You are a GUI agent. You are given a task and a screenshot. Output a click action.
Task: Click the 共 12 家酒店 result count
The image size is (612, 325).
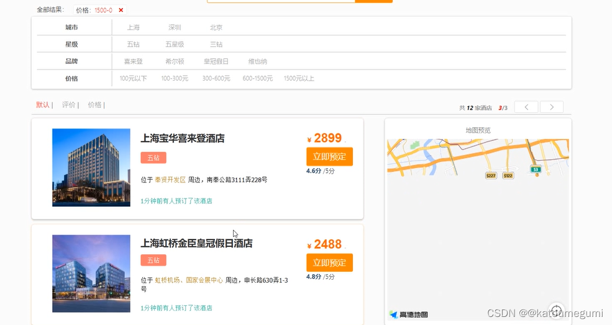[x=475, y=108]
